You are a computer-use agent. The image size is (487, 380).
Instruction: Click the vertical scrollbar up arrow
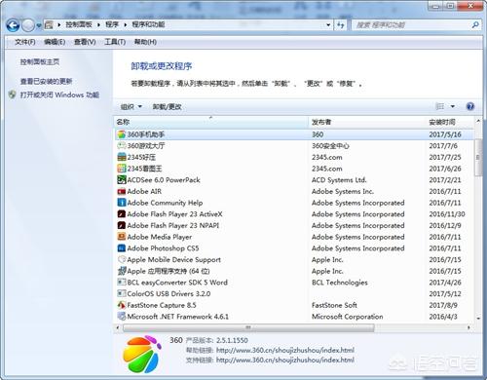point(478,121)
